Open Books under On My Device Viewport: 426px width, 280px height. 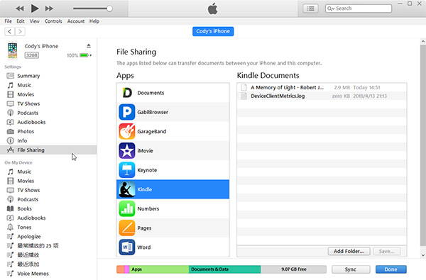pyautogui.click(x=24, y=208)
